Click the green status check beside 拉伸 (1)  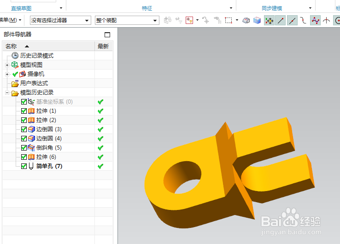100,111
